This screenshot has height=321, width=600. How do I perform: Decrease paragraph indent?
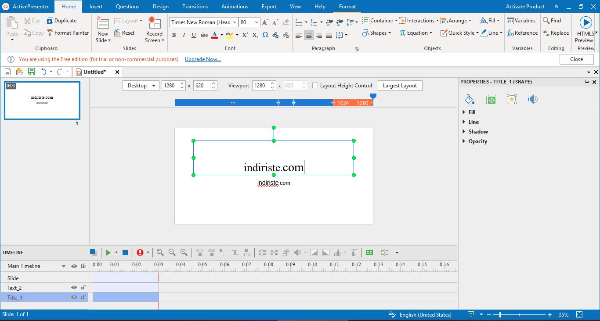(330, 22)
